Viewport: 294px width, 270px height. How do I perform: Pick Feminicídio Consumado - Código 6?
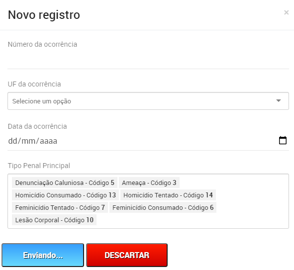[x=163, y=207]
